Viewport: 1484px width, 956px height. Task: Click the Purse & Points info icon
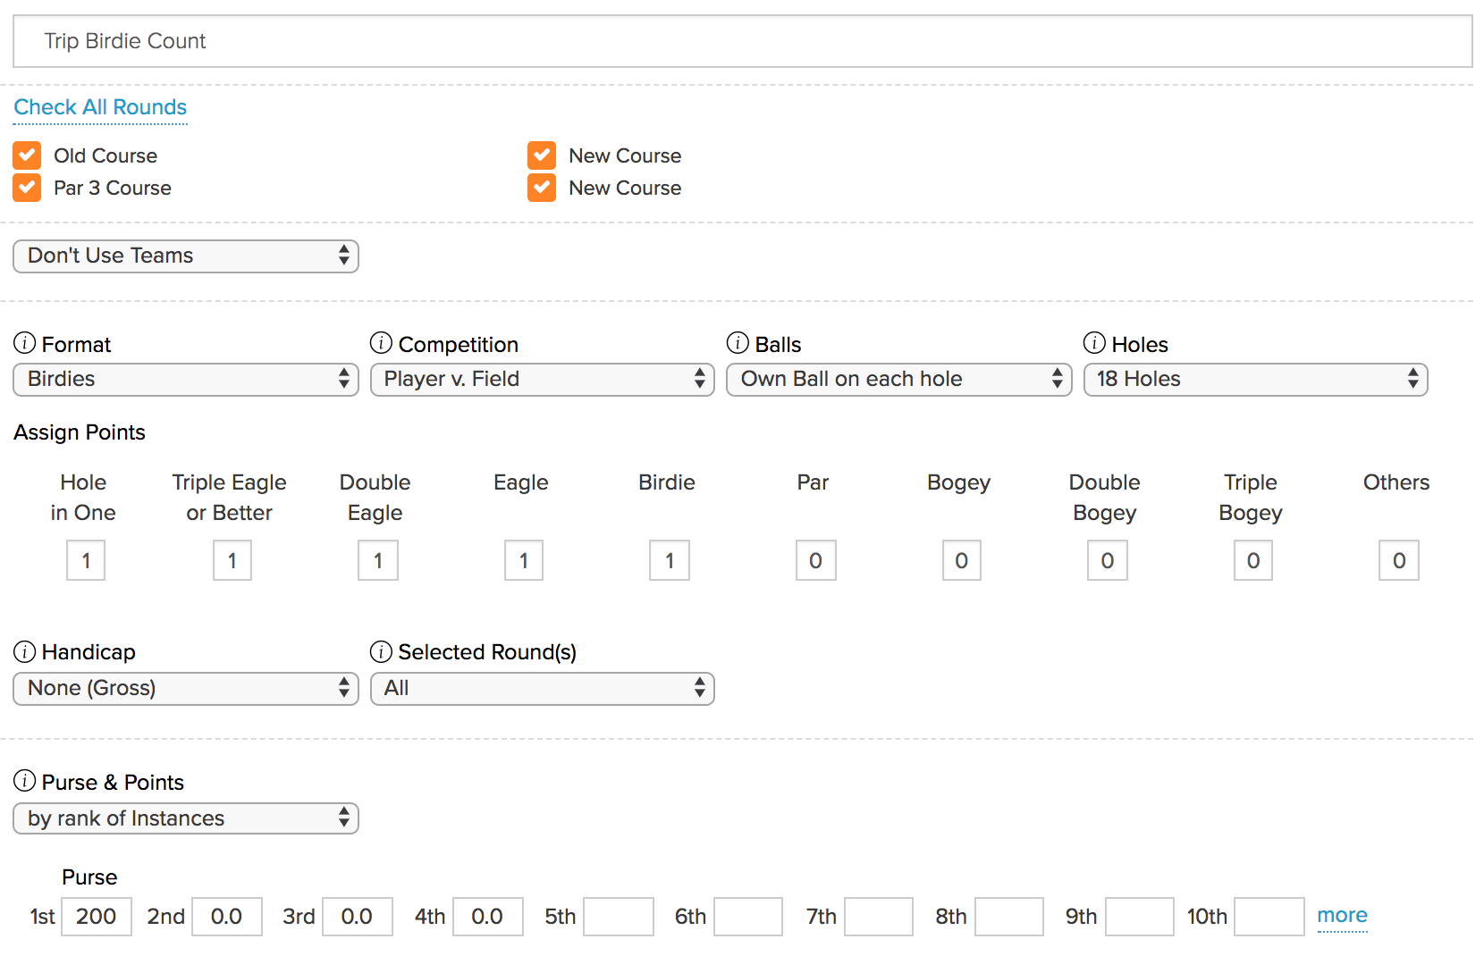[x=25, y=782]
